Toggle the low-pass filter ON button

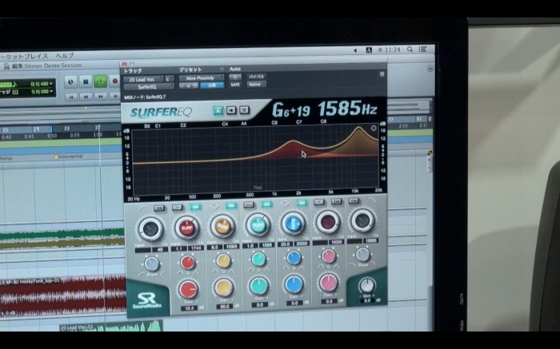click(x=354, y=201)
